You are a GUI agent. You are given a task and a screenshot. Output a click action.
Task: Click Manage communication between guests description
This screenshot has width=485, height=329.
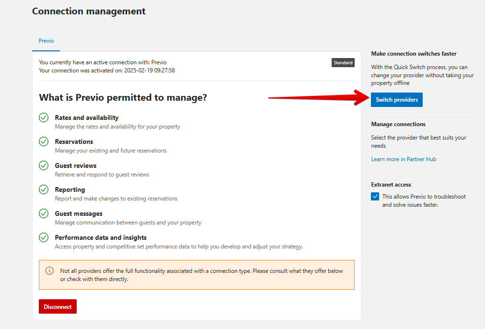[128, 223]
